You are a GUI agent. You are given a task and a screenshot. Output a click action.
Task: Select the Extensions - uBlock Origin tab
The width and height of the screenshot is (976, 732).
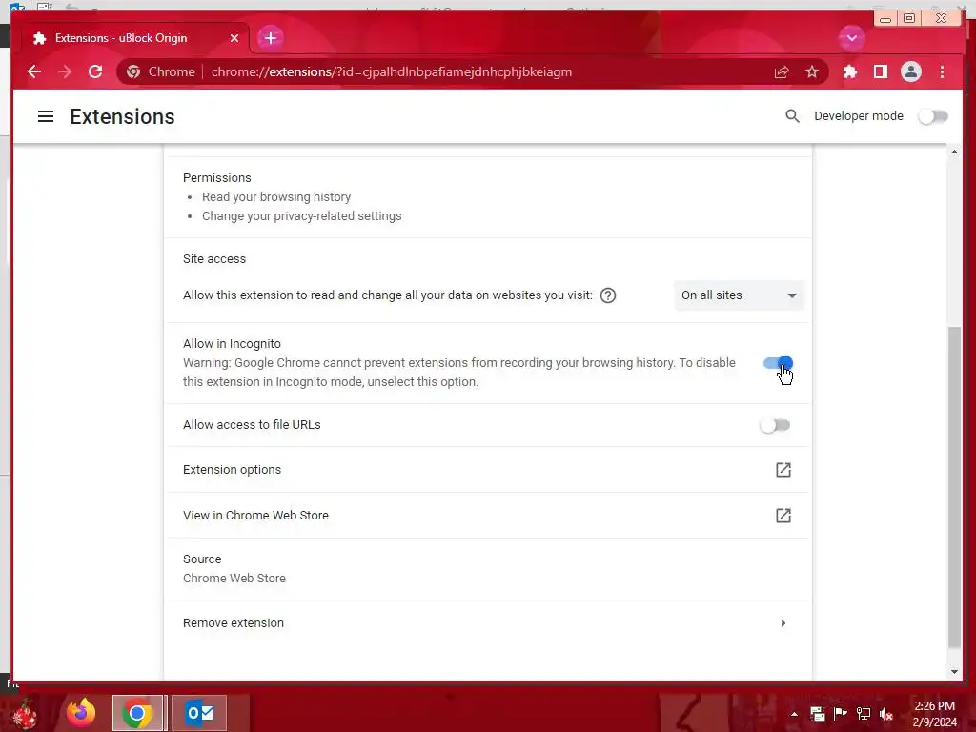[x=135, y=38]
